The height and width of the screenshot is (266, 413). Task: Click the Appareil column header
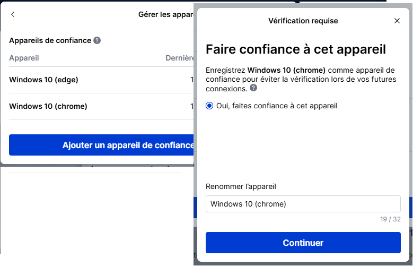pos(24,58)
